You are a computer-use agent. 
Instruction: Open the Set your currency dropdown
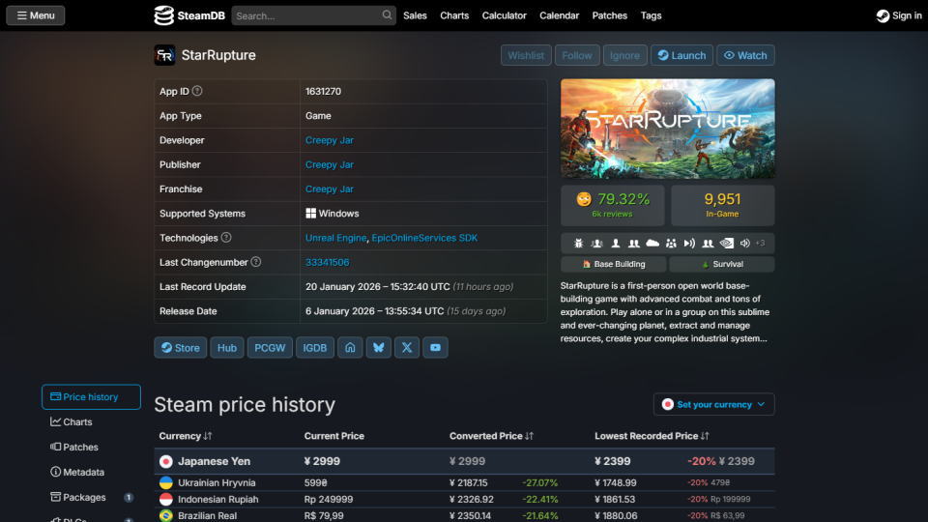tap(713, 404)
